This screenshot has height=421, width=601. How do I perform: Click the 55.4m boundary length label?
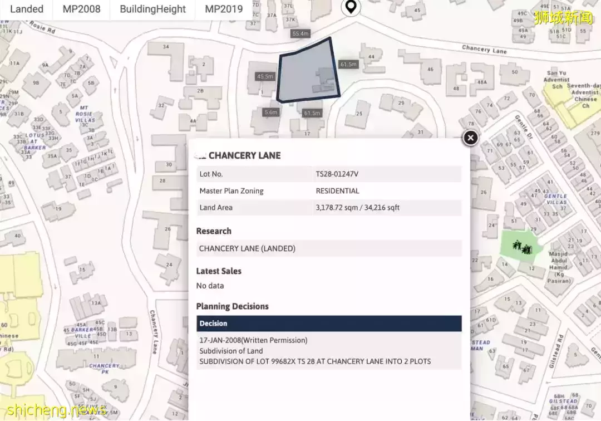[x=300, y=34]
